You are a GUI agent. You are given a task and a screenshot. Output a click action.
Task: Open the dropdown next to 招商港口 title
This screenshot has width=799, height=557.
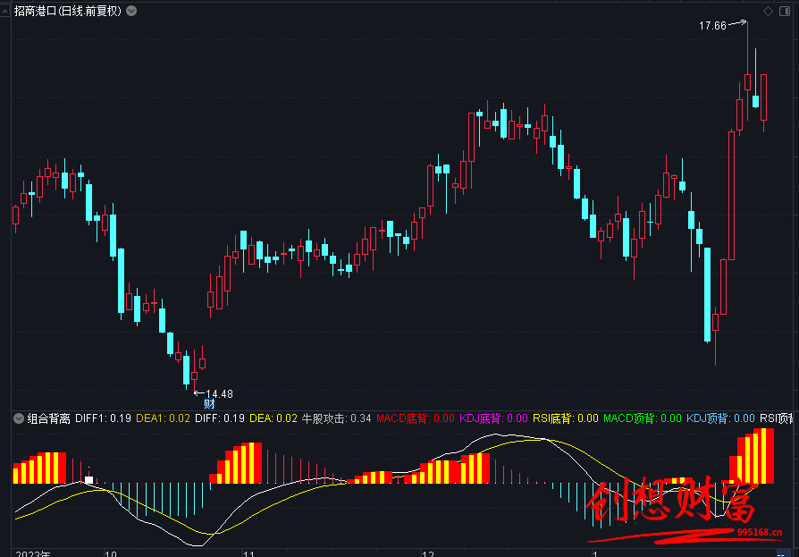[131, 11]
